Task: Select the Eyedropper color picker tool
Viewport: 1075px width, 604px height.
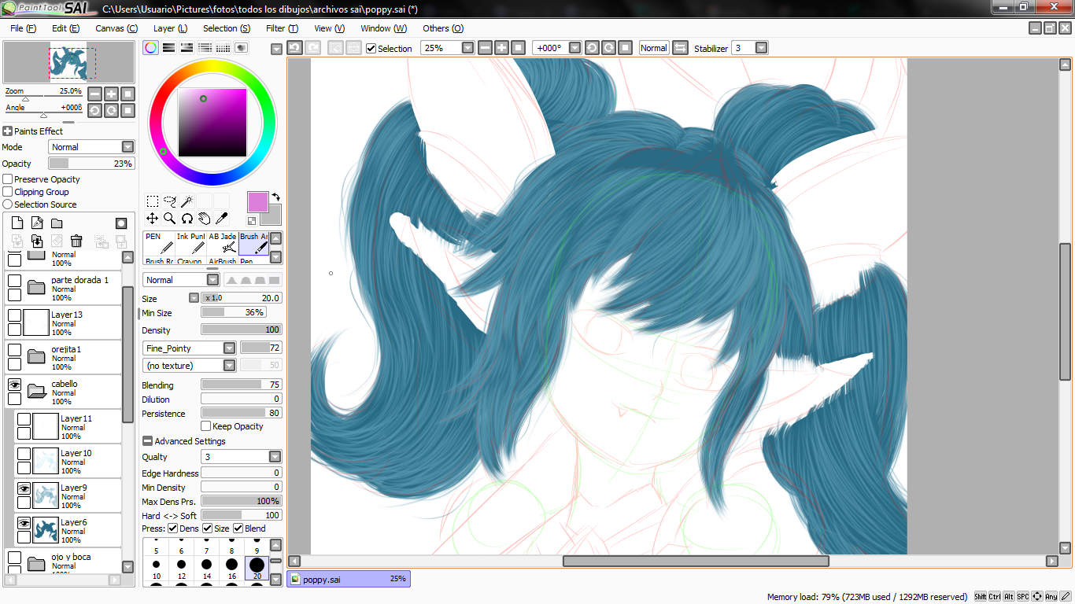Action: 221,218
